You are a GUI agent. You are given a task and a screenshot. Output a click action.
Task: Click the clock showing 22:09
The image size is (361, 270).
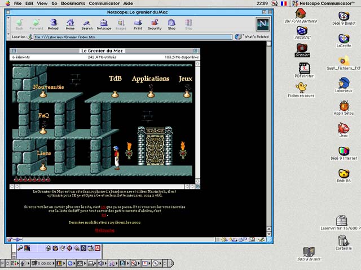tap(262, 3)
